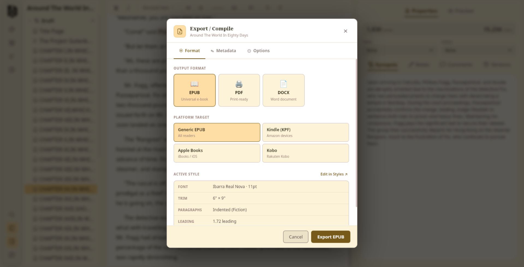Select DOCX Word document format
524x267 pixels.
pyautogui.click(x=284, y=90)
